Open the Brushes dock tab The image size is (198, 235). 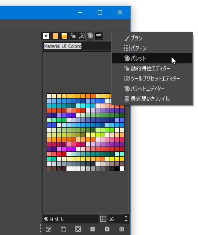click(46, 36)
